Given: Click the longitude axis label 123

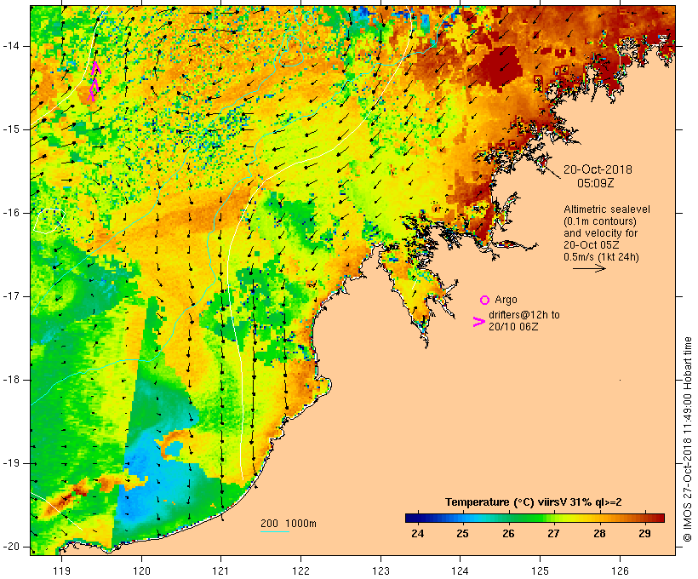Looking at the screenshot, I should 380,570.
